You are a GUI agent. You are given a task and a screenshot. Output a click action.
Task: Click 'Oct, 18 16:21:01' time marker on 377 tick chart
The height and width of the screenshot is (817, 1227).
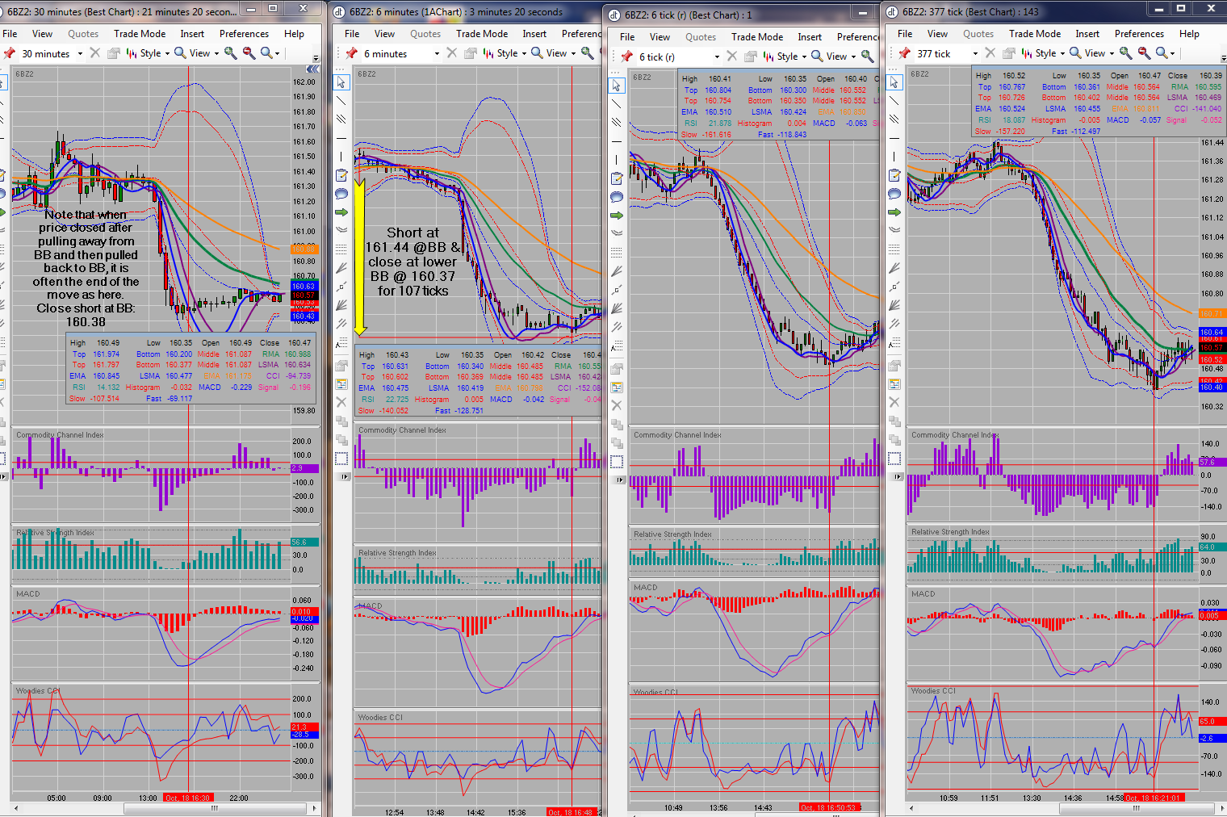(x=1154, y=798)
